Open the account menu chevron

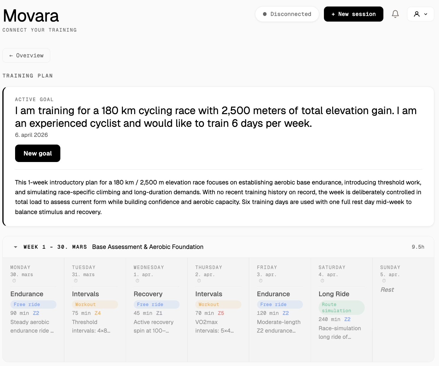426,14
